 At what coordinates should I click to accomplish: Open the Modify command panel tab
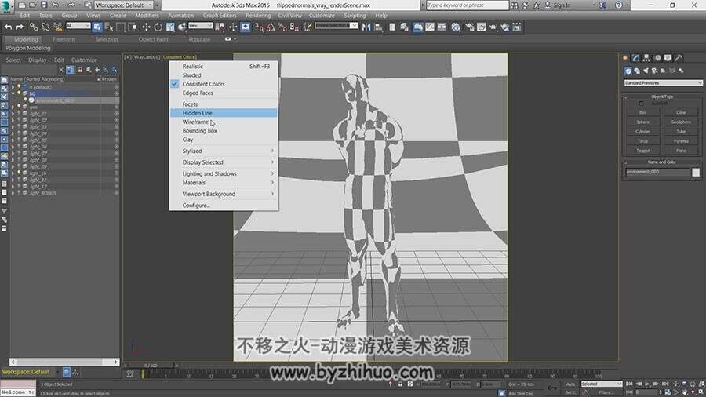click(635, 57)
